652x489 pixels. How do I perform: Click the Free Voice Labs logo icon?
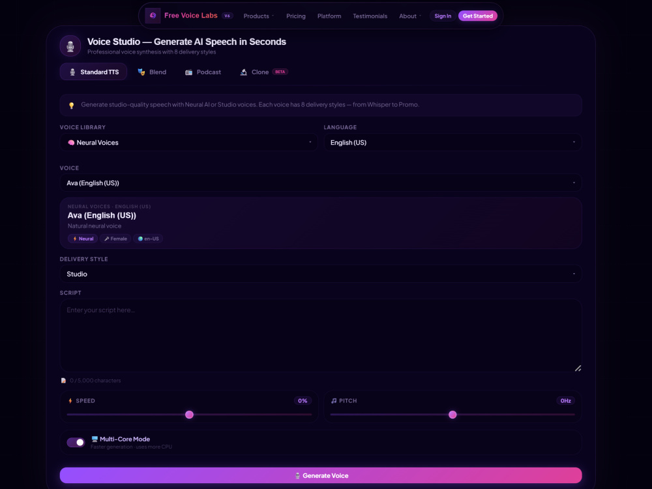pyautogui.click(x=153, y=16)
